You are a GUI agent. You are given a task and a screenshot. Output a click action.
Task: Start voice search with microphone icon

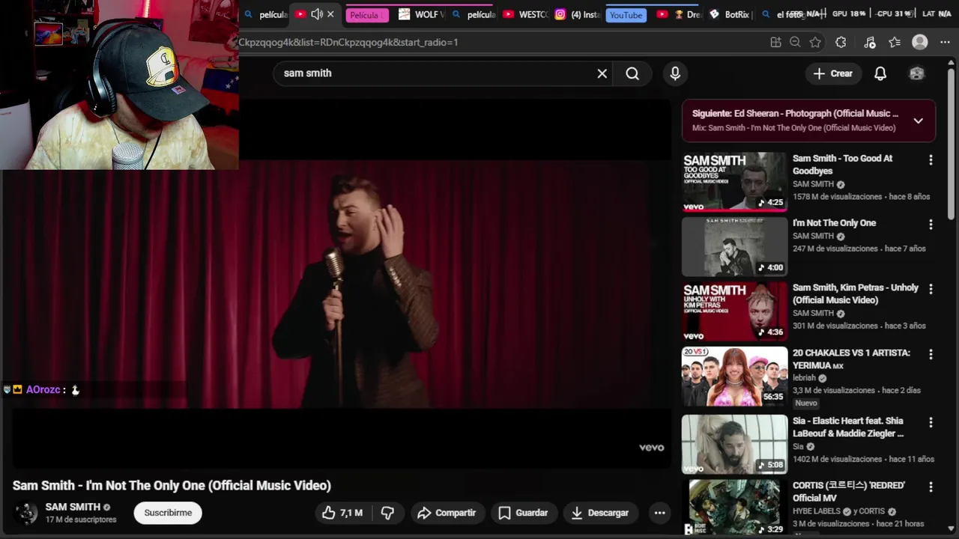click(x=675, y=73)
